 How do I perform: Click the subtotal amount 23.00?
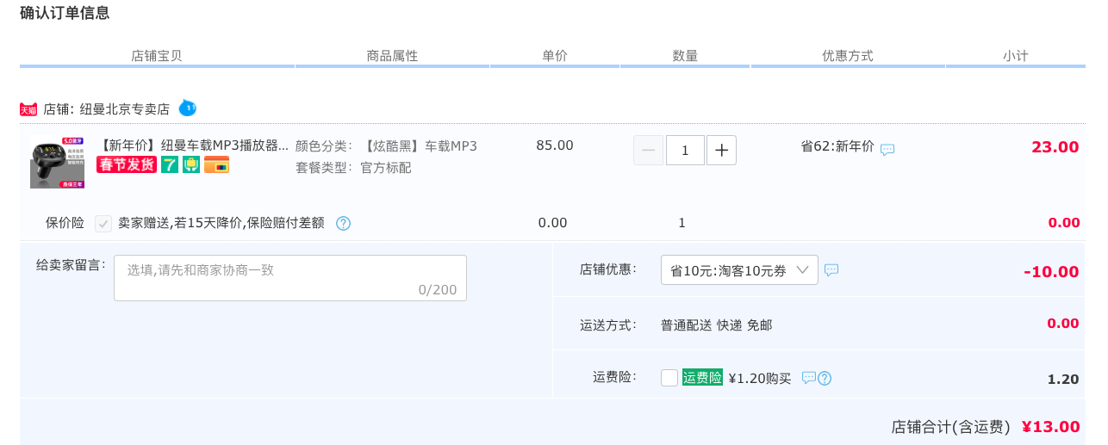(x=1055, y=147)
